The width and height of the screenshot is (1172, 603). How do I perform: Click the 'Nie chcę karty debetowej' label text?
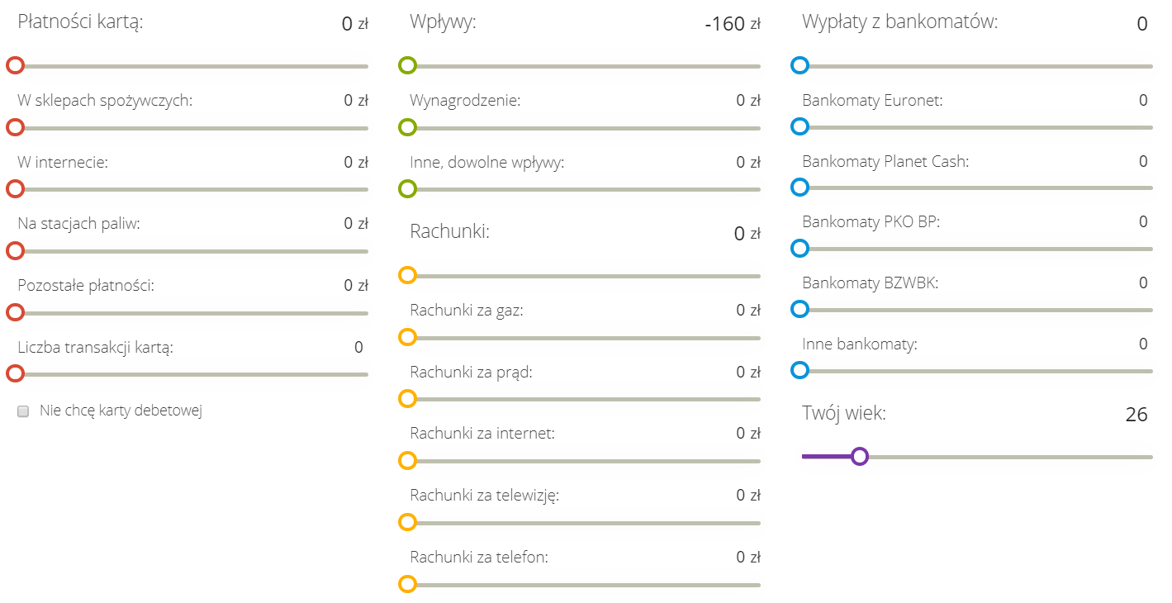tap(121, 411)
